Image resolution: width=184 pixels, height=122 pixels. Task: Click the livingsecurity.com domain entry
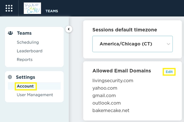pos(113,81)
